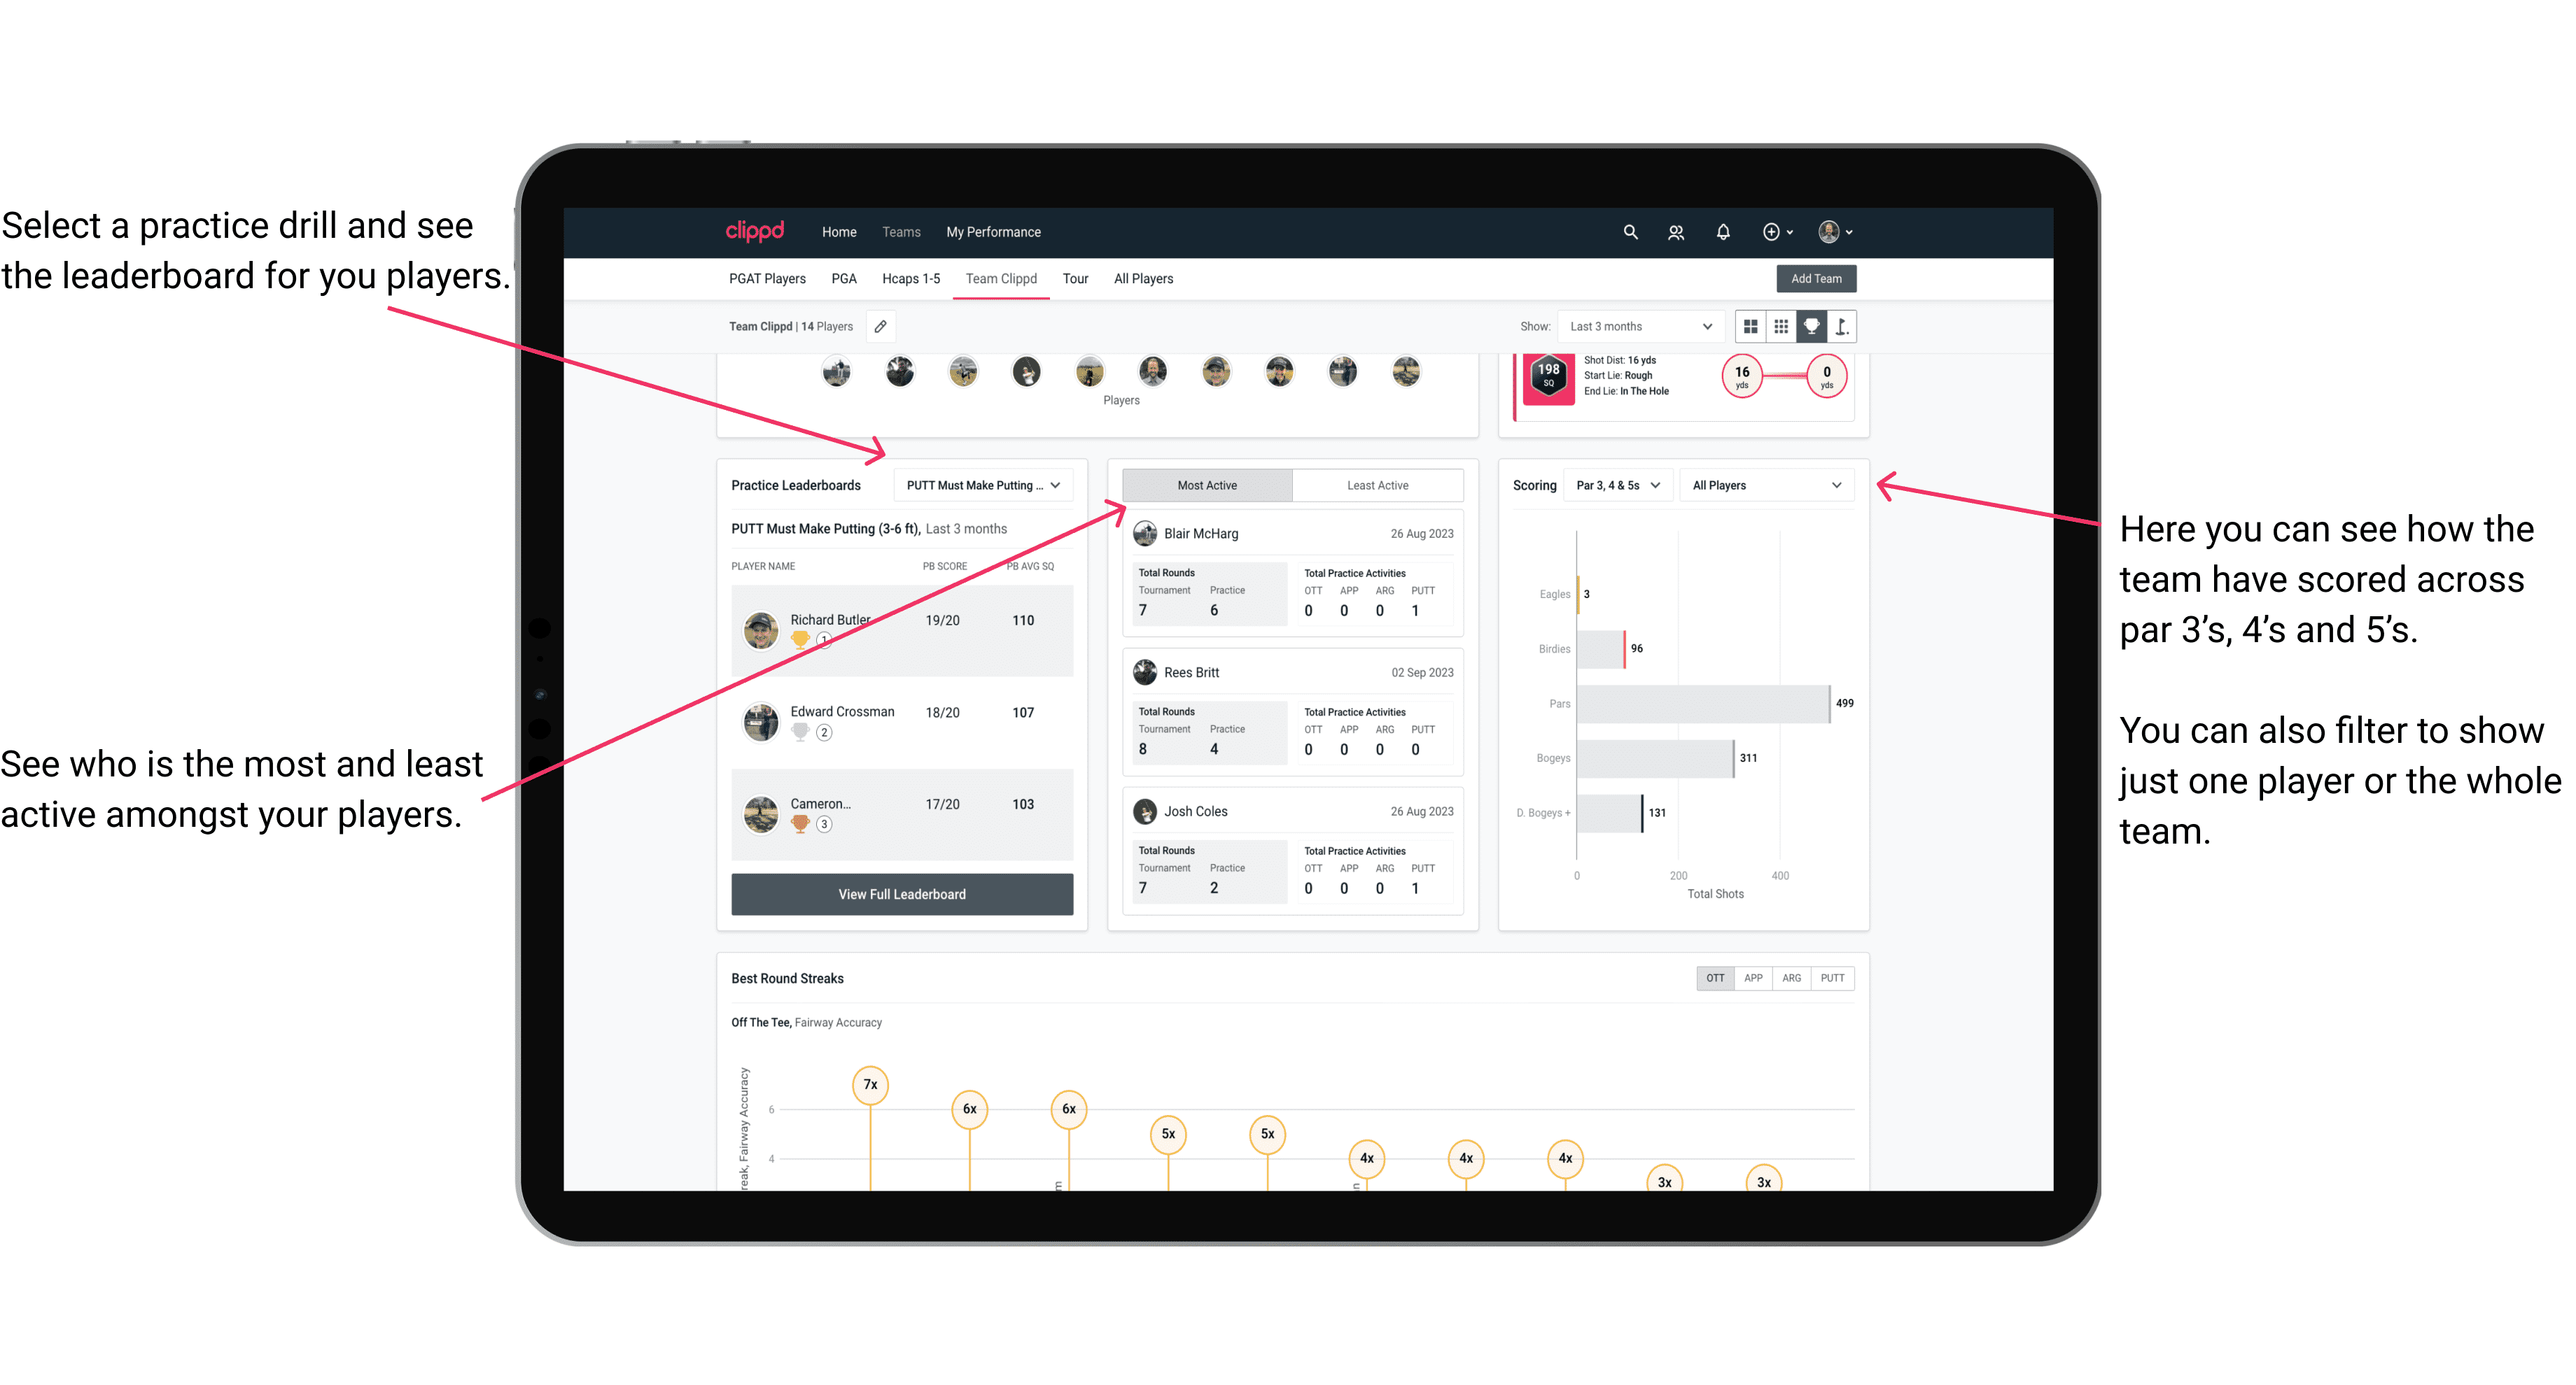This screenshot has width=2576, height=1385.
Task: Expand the All Players scoring filter dropdown
Action: point(1774,486)
